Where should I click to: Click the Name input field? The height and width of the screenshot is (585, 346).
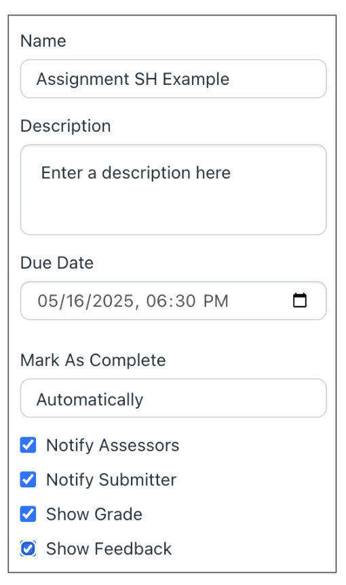(174, 79)
